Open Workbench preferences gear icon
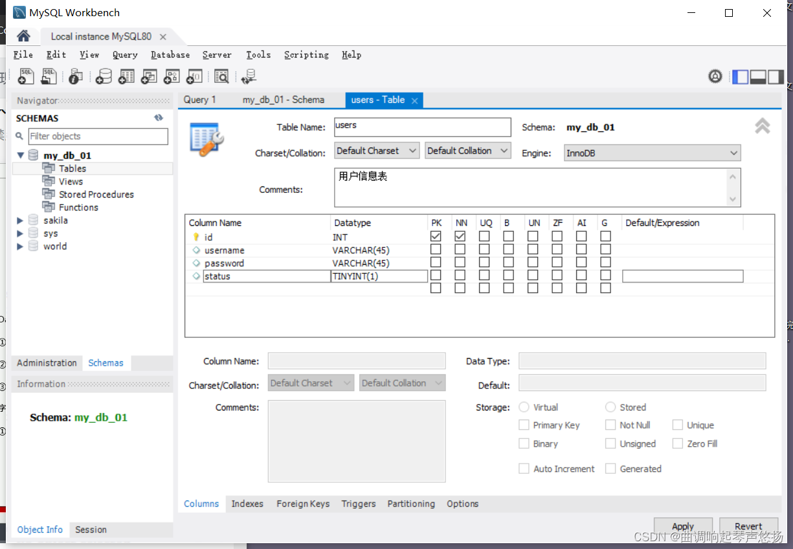 (715, 76)
